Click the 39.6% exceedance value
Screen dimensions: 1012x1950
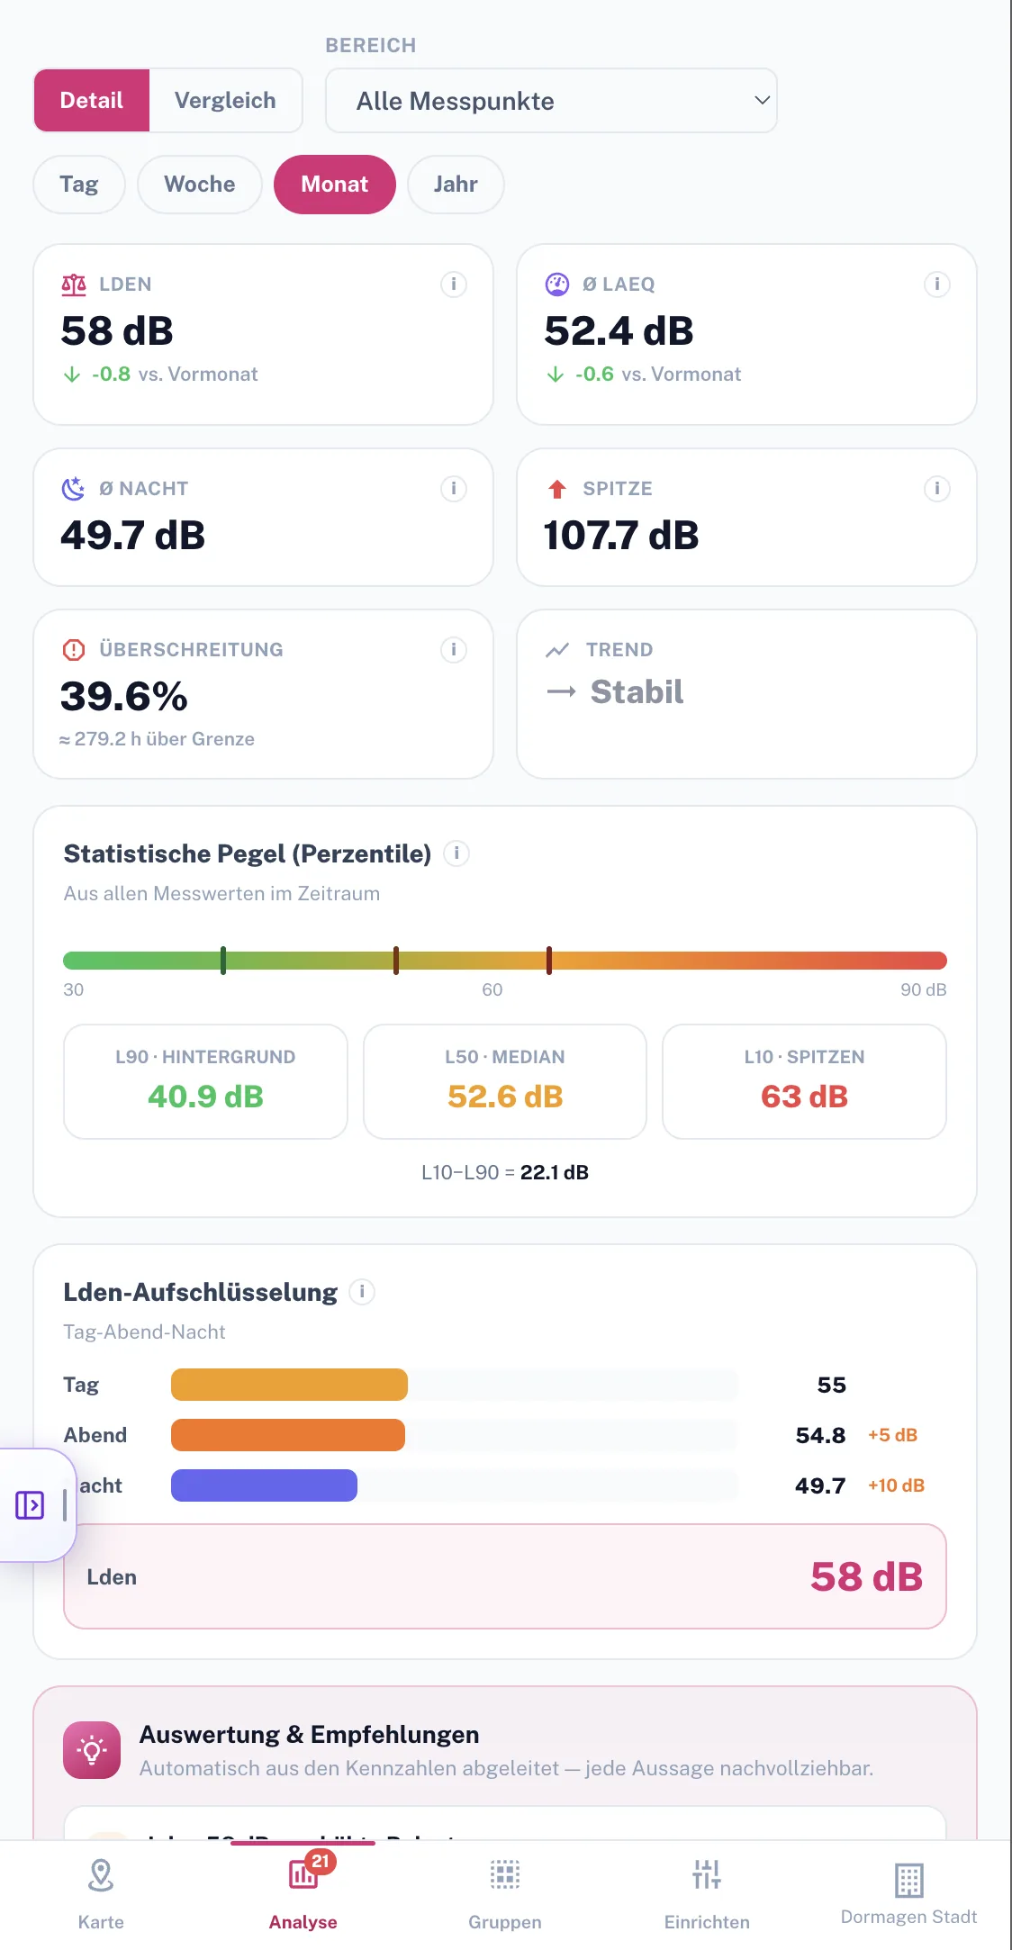124,697
